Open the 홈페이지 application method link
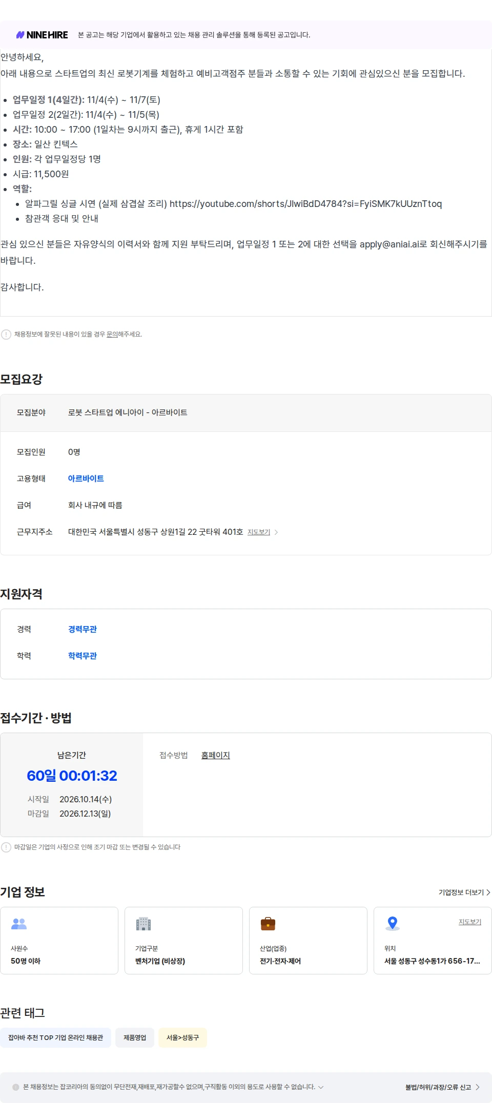This screenshot has width=492, height=1103. 216,755
